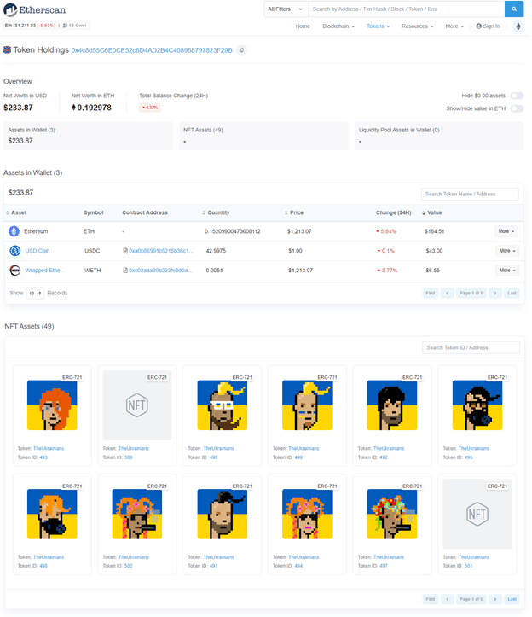Open NFT placeholder image for Token ID 500
This screenshot has height=617, width=532.
(x=138, y=407)
